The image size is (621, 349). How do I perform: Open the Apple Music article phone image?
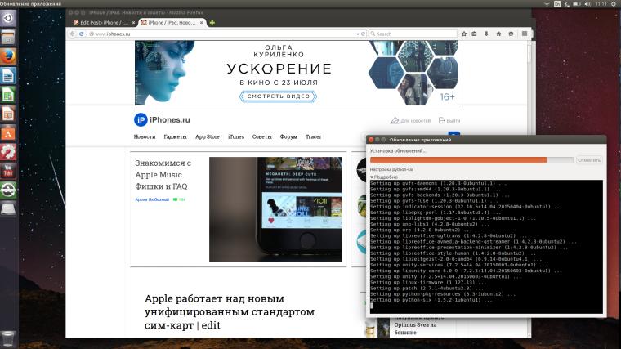(x=275, y=209)
